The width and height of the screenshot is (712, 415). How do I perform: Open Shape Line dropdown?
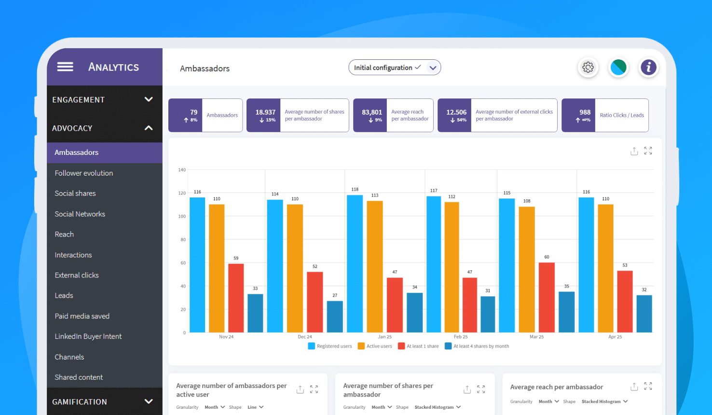[256, 407]
